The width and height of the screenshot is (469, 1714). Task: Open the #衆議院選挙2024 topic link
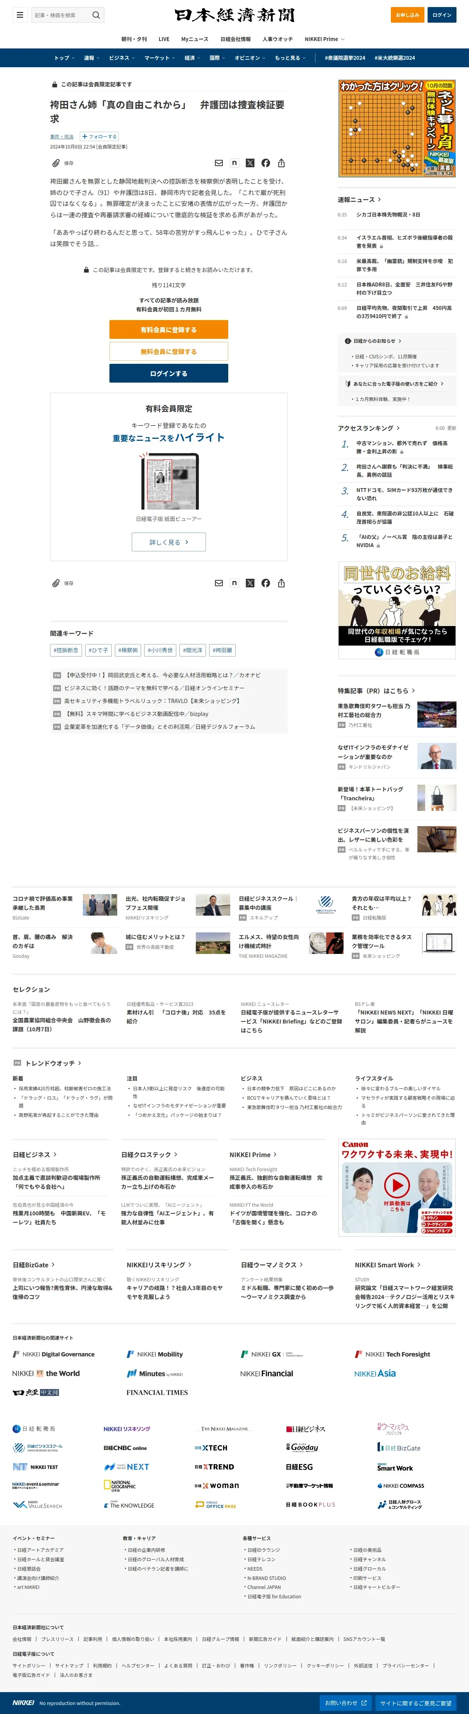pyautogui.click(x=345, y=58)
